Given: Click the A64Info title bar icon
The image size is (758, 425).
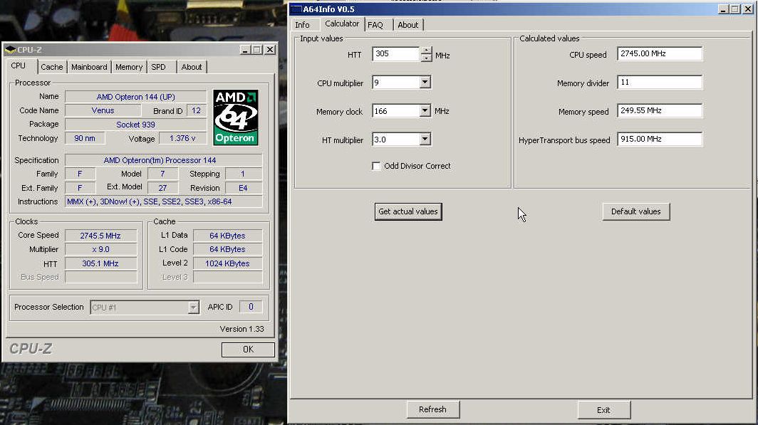Looking at the screenshot, I should [296, 9].
